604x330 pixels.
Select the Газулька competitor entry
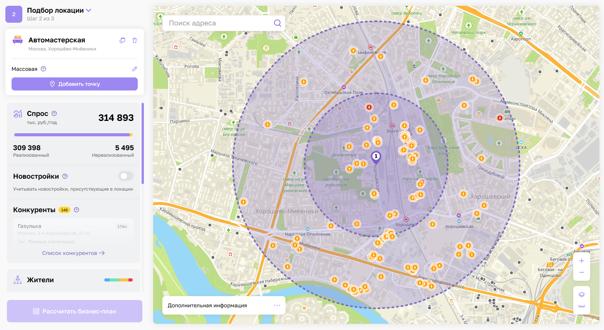click(73, 233)
